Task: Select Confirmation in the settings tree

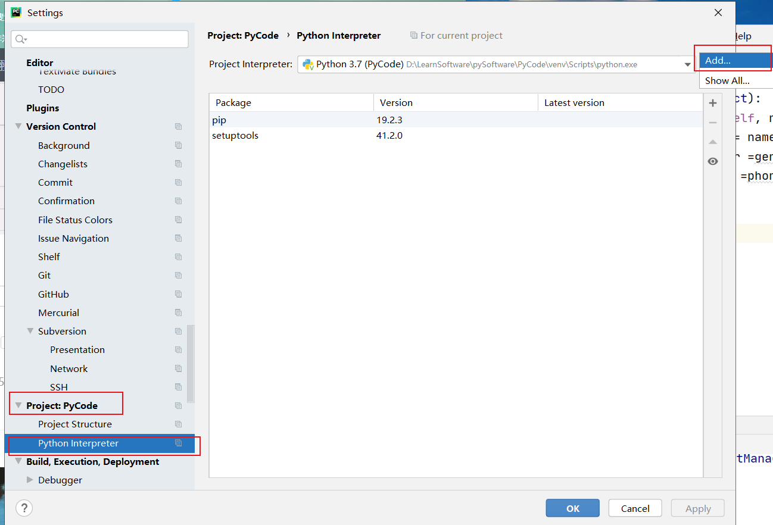Action: [66, 201]
